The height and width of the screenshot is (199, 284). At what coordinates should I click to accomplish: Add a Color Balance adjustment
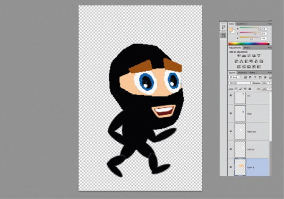pyautogui.click(x=242, y=62)
